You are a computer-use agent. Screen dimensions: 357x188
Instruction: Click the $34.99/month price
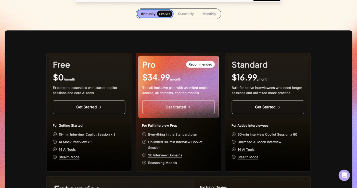point(162,77)
